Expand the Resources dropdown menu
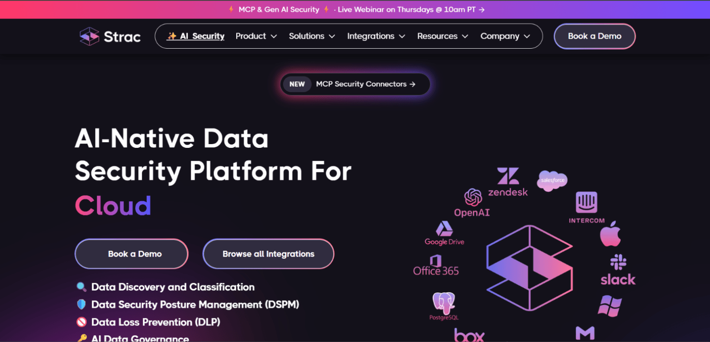This screenshot has height=342, width=710. [443, 36]
